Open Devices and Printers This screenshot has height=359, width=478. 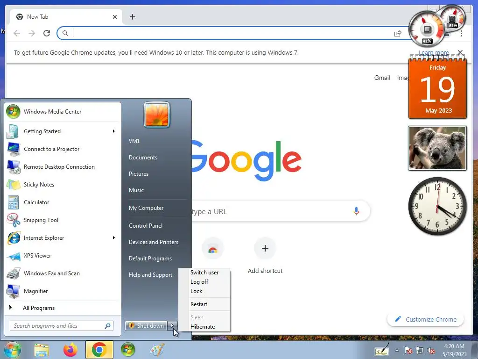tap(153, 242)
